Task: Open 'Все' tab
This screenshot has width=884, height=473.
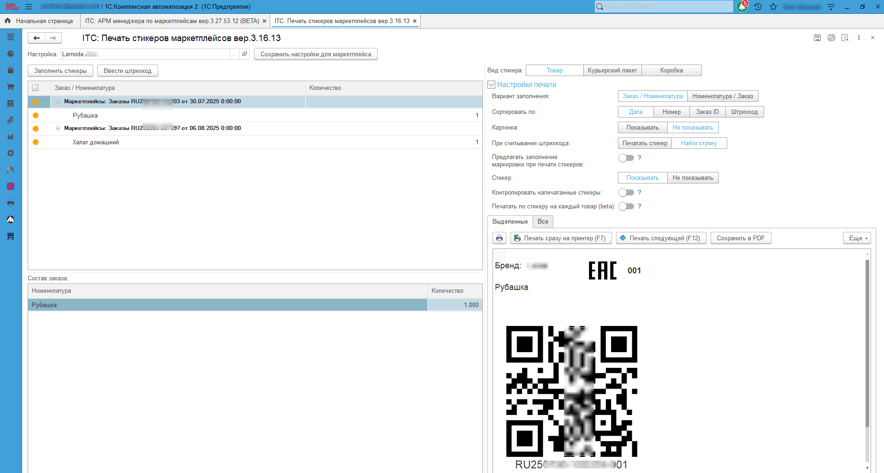Action: [x=543, y=221]
